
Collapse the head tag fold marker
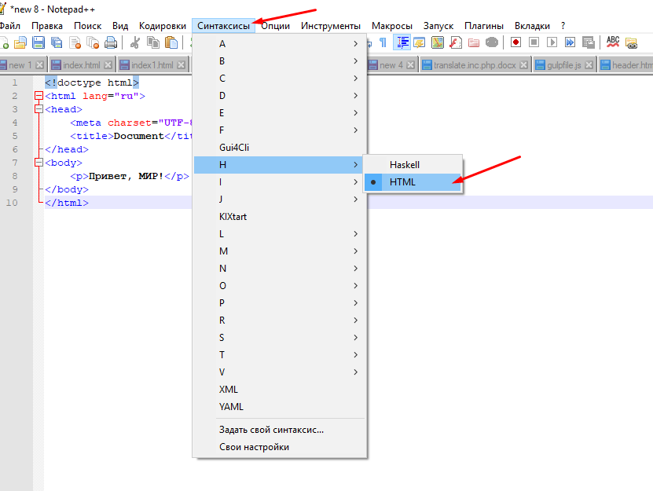(x=39, y=109)
